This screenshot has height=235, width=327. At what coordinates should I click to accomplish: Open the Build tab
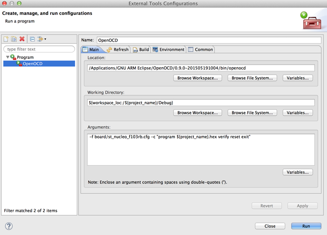tap(141, 49)
